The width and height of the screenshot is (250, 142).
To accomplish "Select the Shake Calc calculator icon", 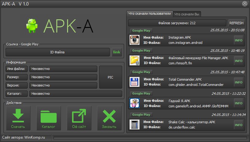I will [135, 125].
